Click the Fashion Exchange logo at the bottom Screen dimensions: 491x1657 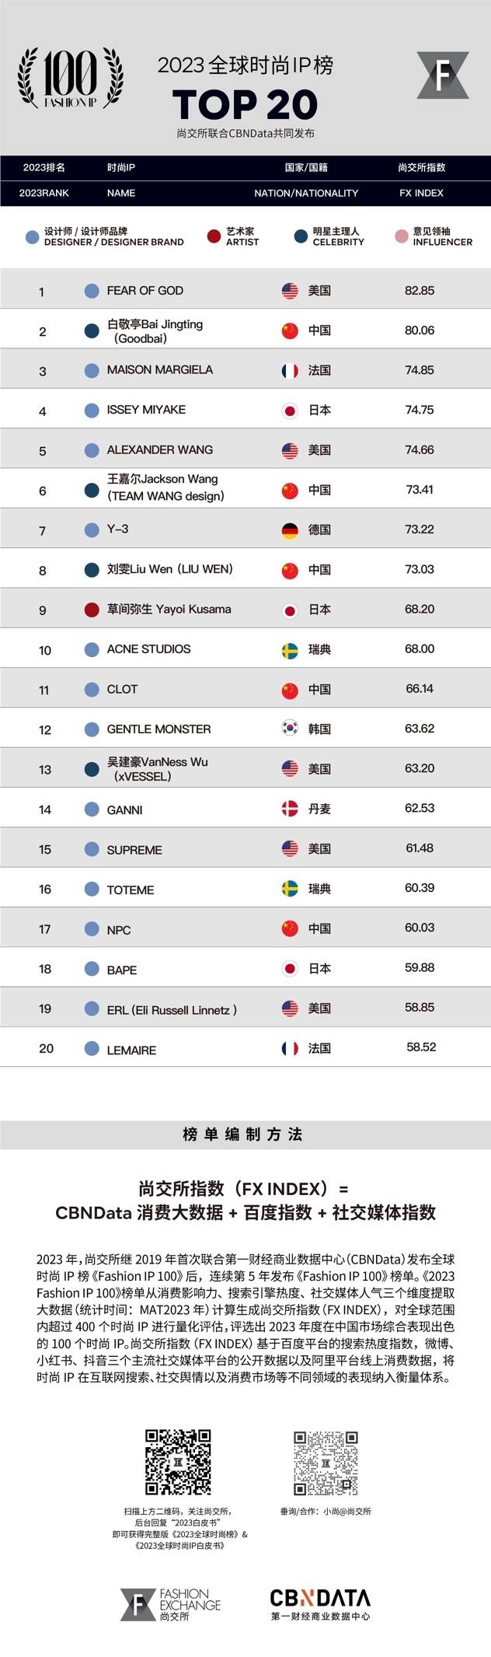click(170, 1605)
